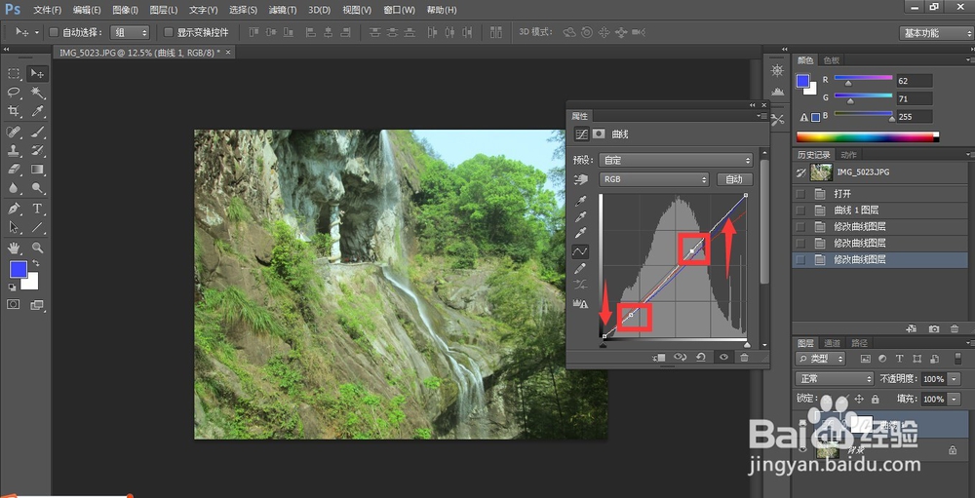Click the 自动 auto button in Curves

click(734, 179)
